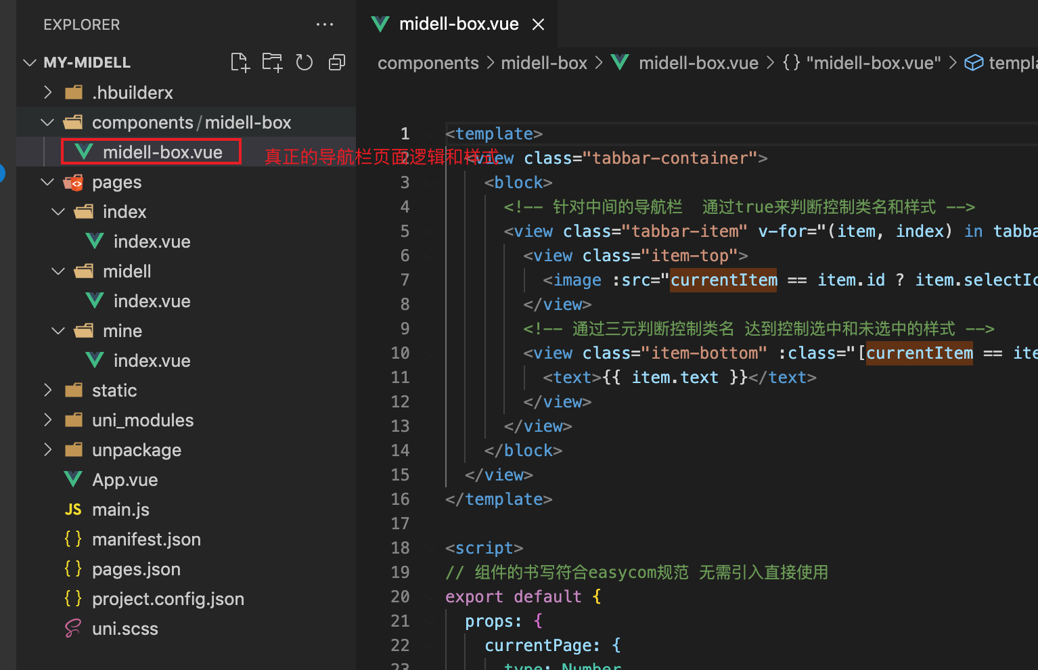This screenshot has height=670, width=1038.
Task: Open main.js from the explorer
Action: pos(120,510)
